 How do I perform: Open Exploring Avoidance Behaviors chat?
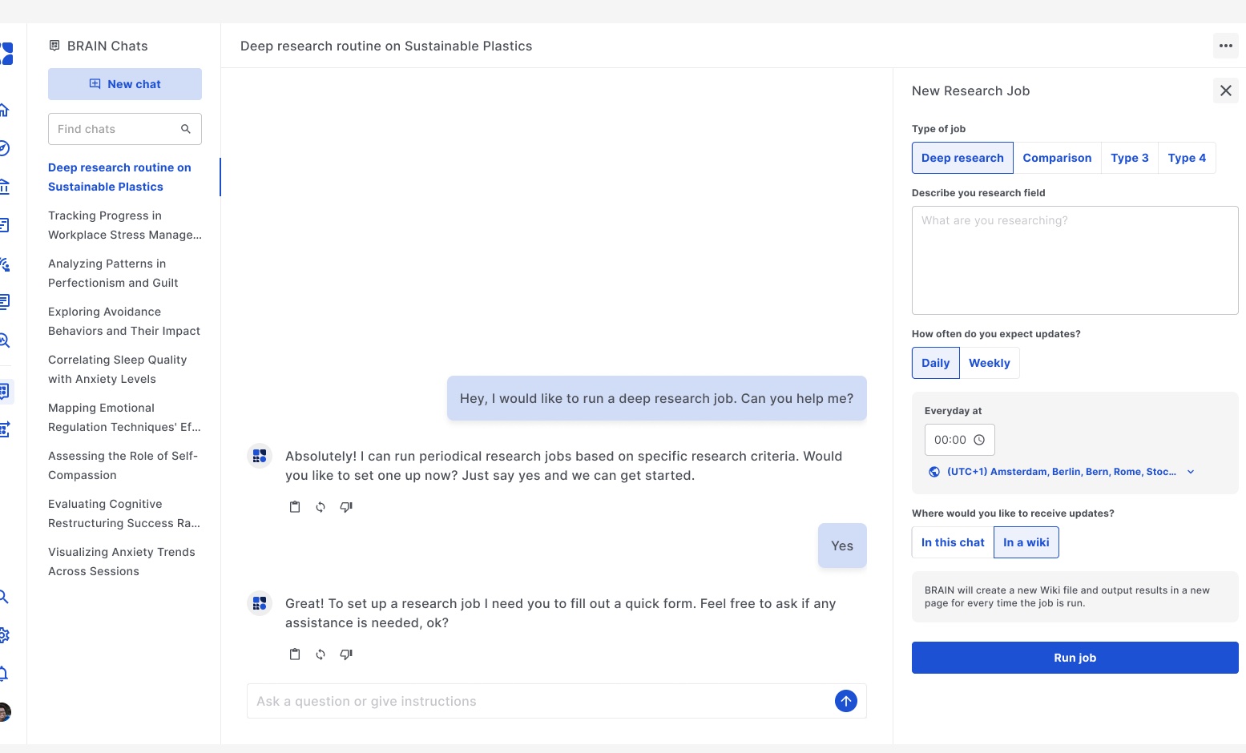[x=124, y=321]
